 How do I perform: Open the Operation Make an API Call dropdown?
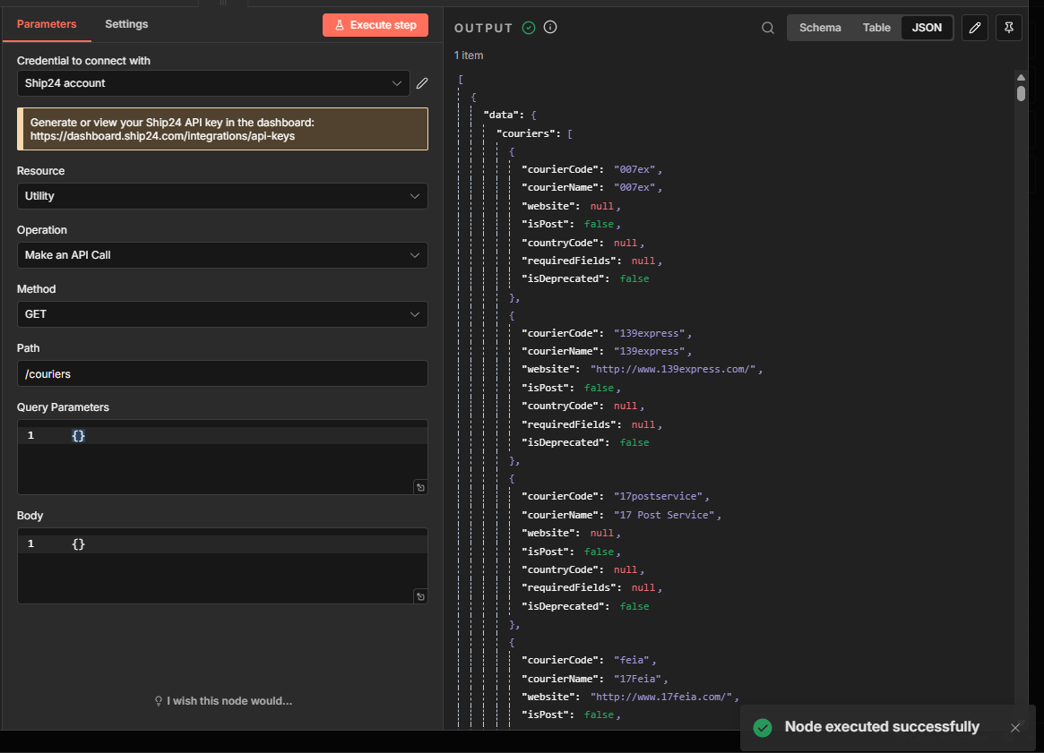221,255
